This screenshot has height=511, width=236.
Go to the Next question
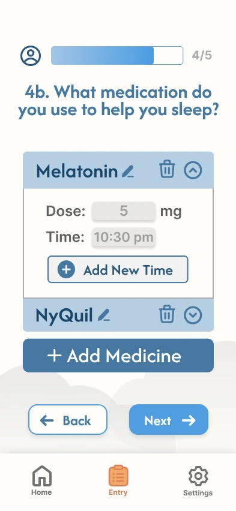click(169, 420)
